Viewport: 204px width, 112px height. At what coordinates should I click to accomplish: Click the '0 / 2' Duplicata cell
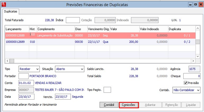click(182, 42)
